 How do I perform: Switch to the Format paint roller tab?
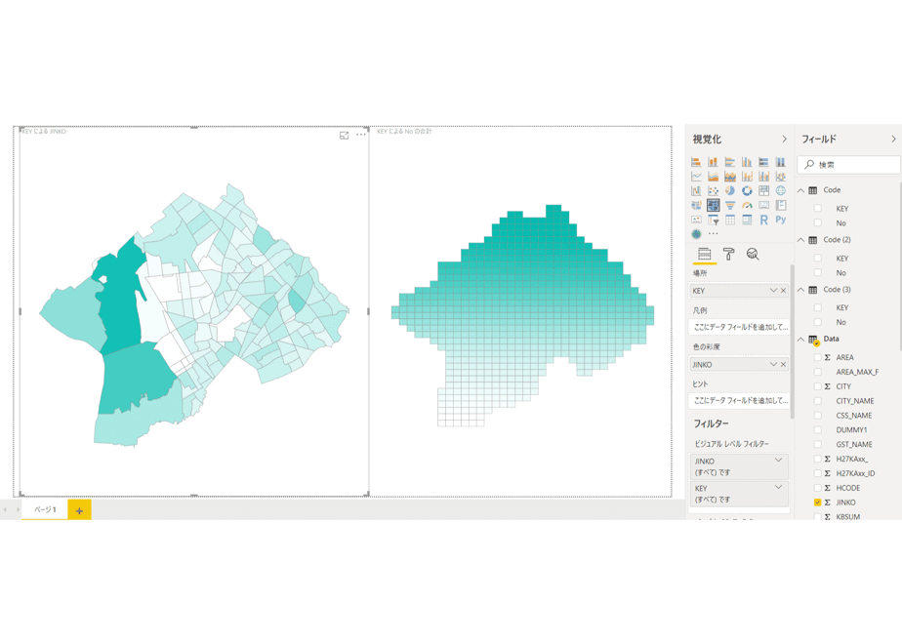(x=729, y=254)
